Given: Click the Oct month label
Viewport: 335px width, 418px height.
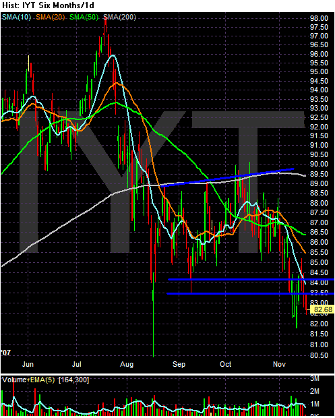Looking at the screenshot, I should click(225, 364).
